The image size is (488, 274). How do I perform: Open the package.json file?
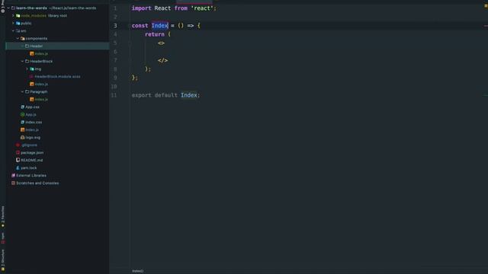pos(32,152)
